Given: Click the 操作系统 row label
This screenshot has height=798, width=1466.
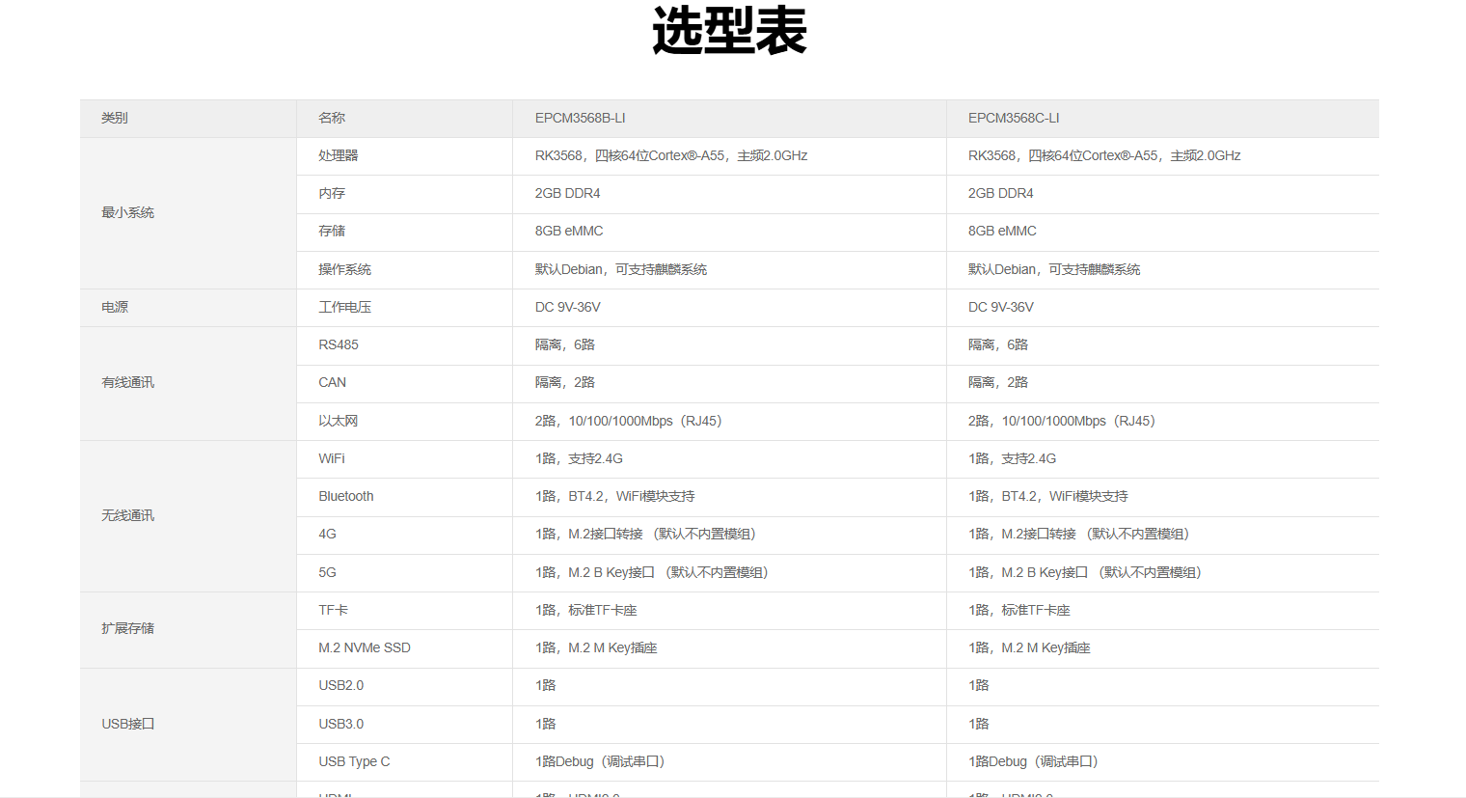Looking at the screenshot, I should point(344,269).
